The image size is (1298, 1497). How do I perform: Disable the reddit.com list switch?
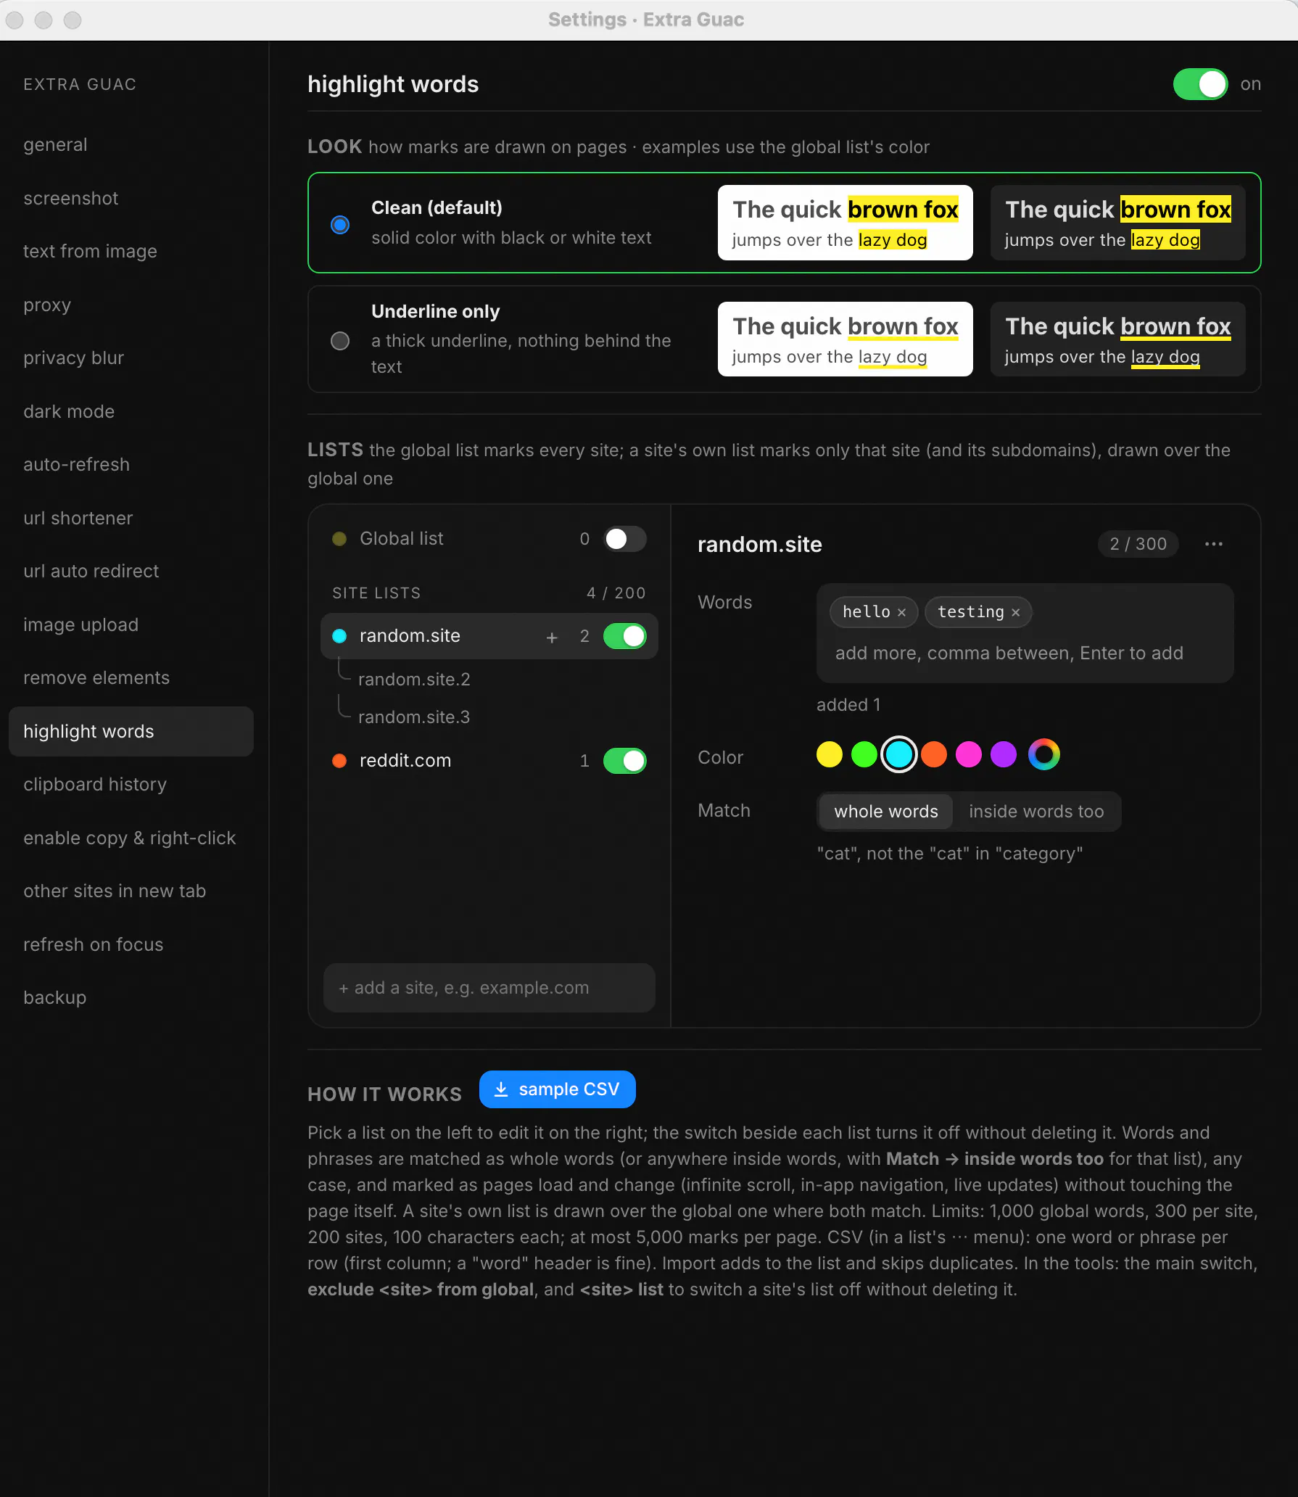click(x=624, y=761)
